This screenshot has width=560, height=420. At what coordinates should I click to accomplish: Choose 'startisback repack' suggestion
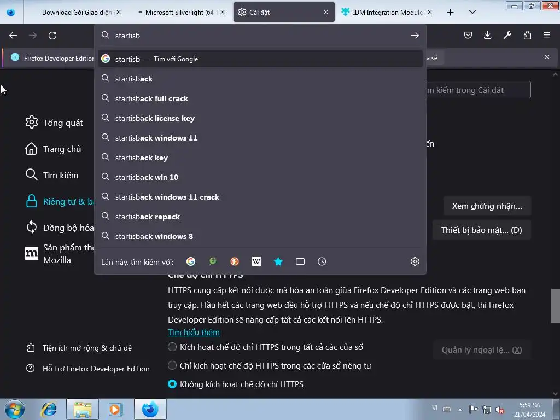tap(260, 217)
